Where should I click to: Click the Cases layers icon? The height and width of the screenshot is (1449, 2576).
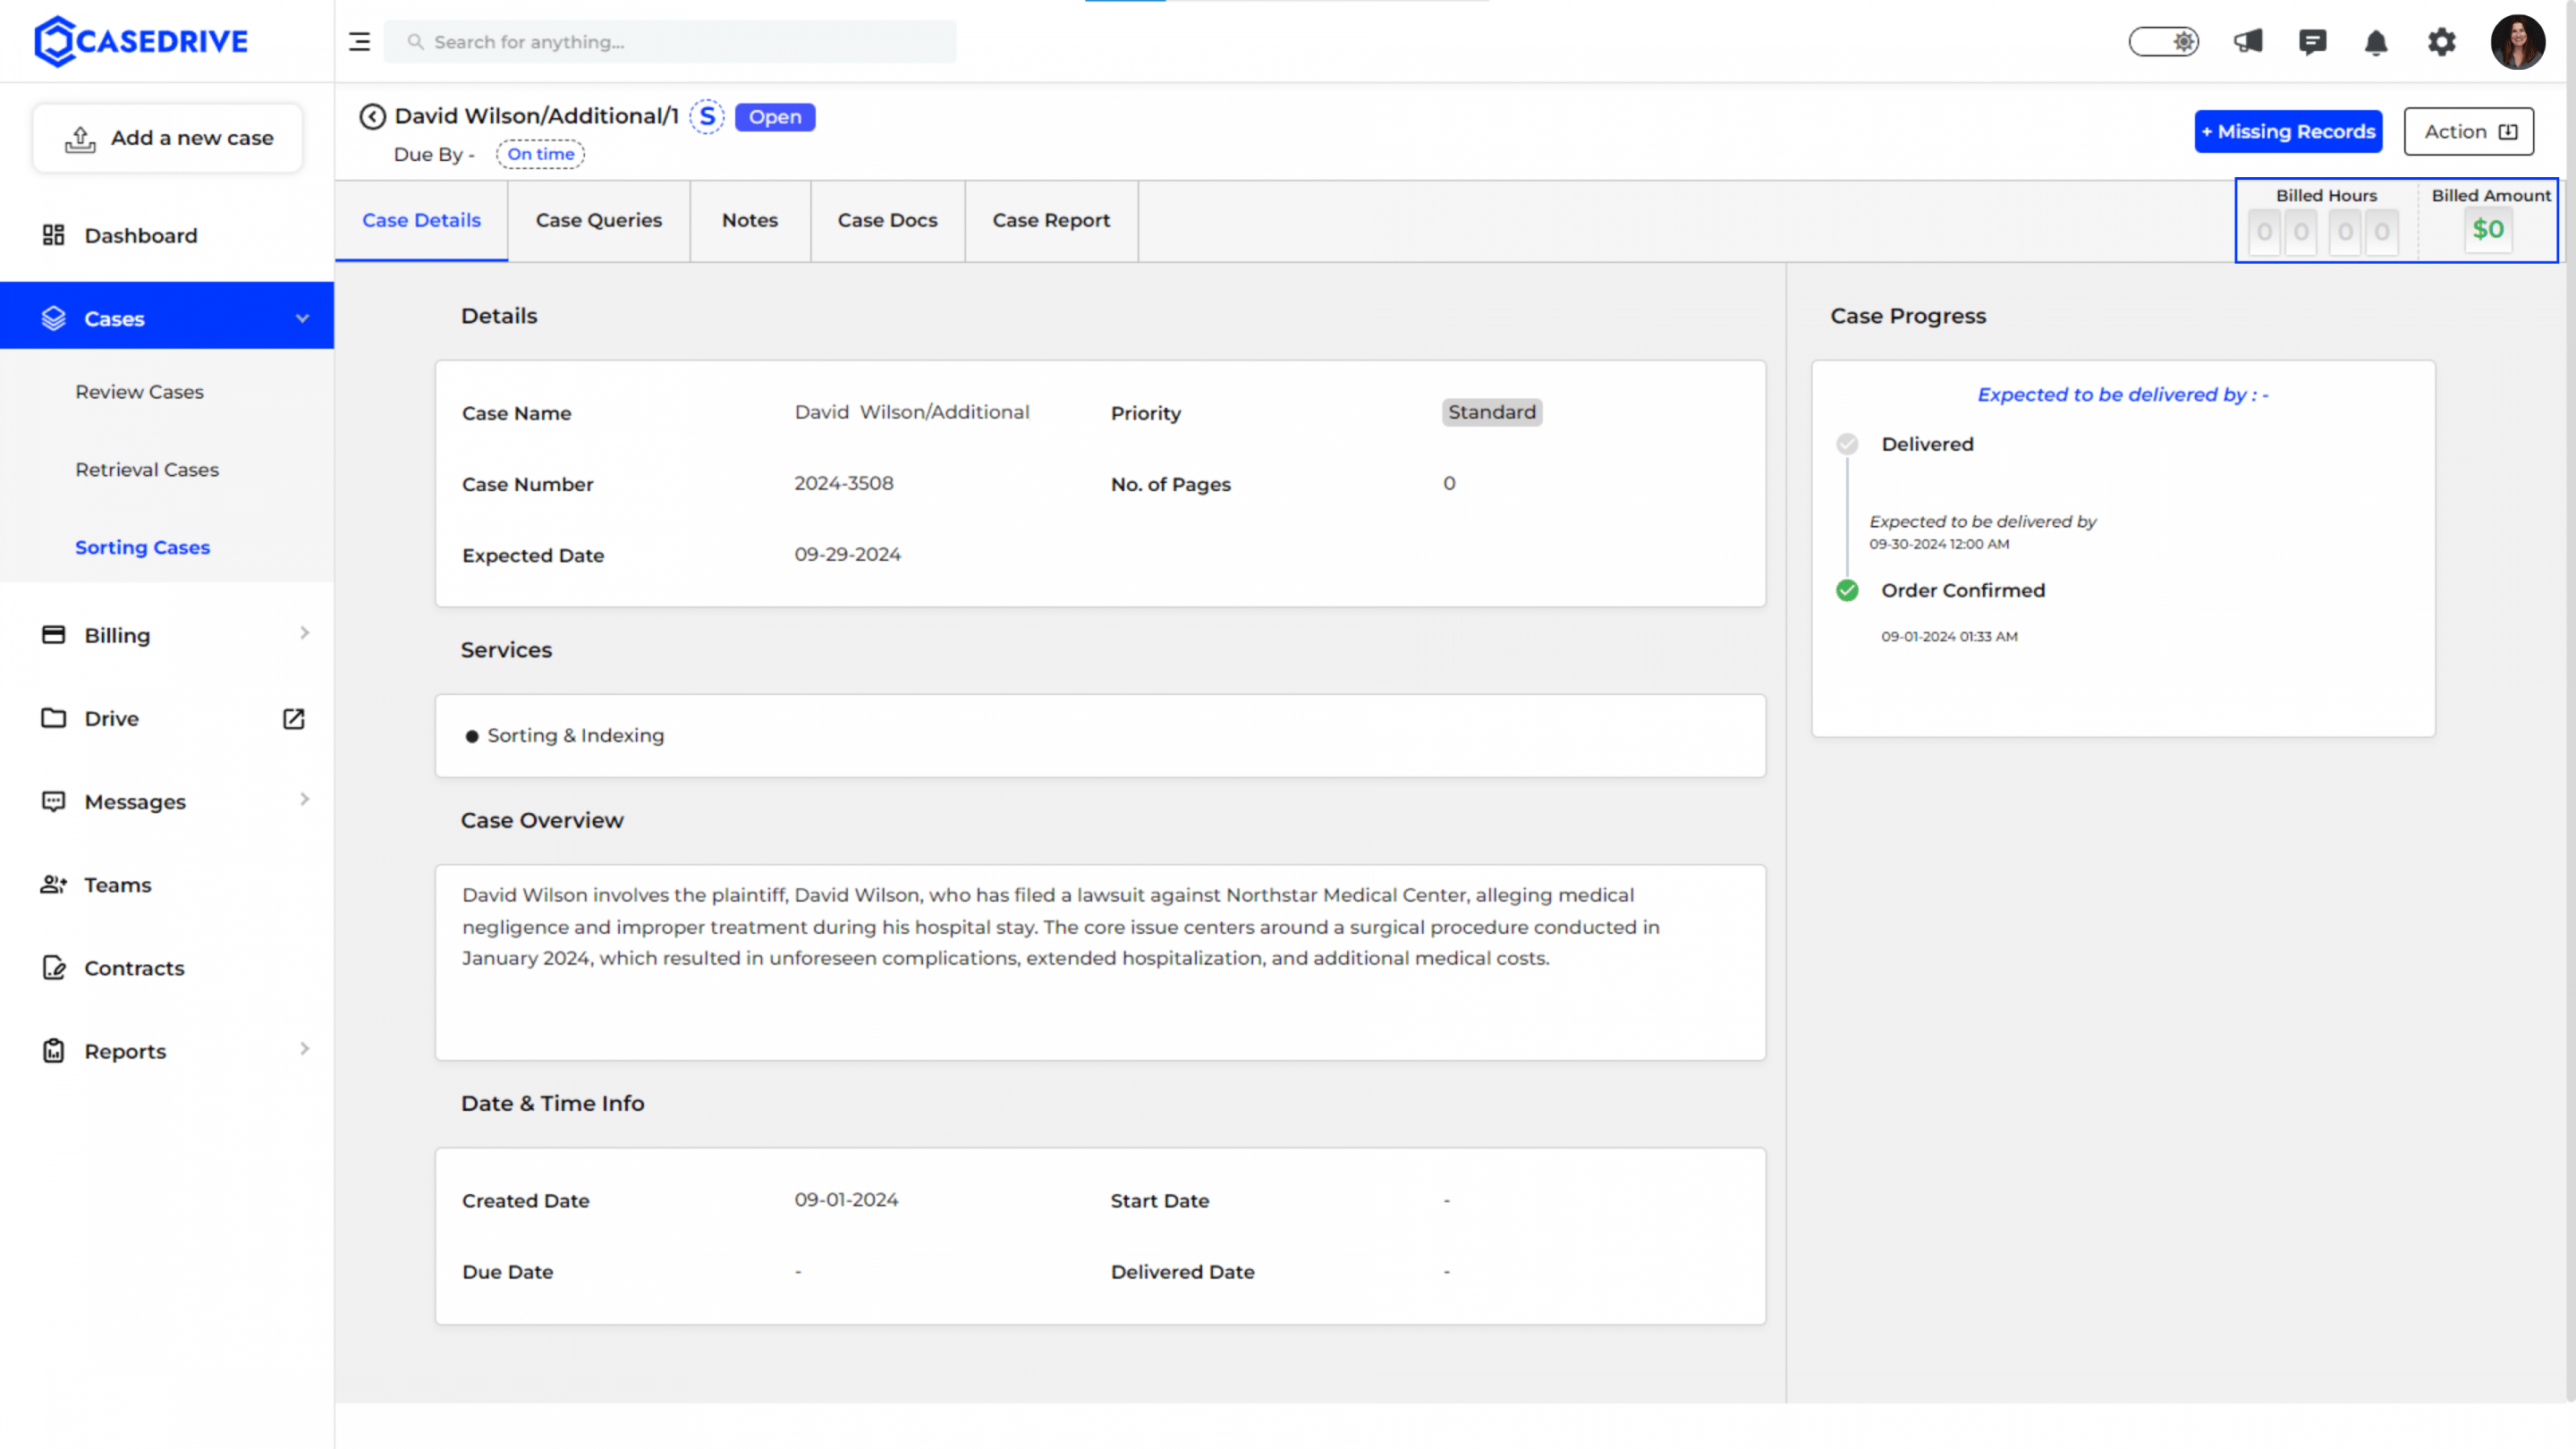click(53, 318)
